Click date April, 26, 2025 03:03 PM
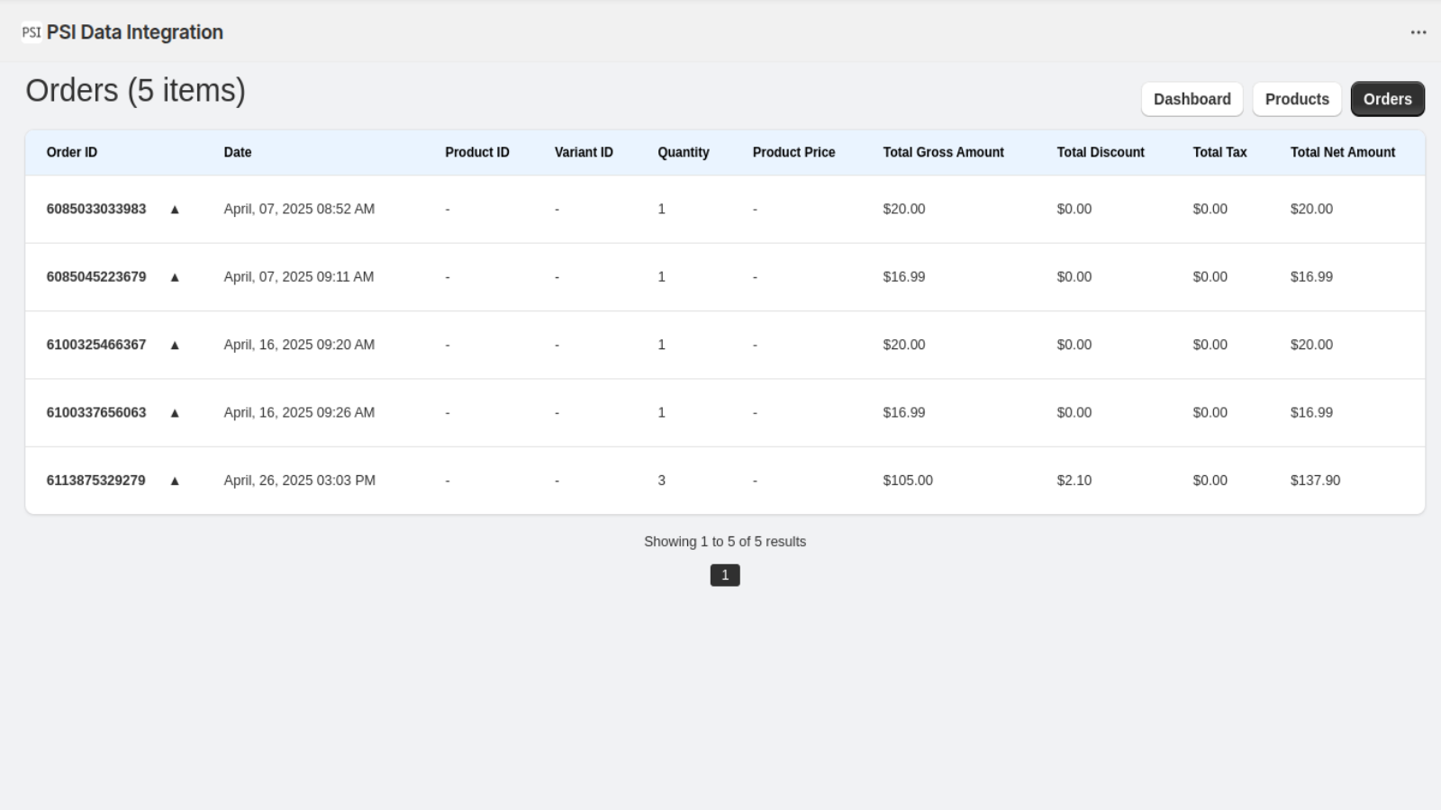This screenshot has width=1441, height=810. point(300,481)
